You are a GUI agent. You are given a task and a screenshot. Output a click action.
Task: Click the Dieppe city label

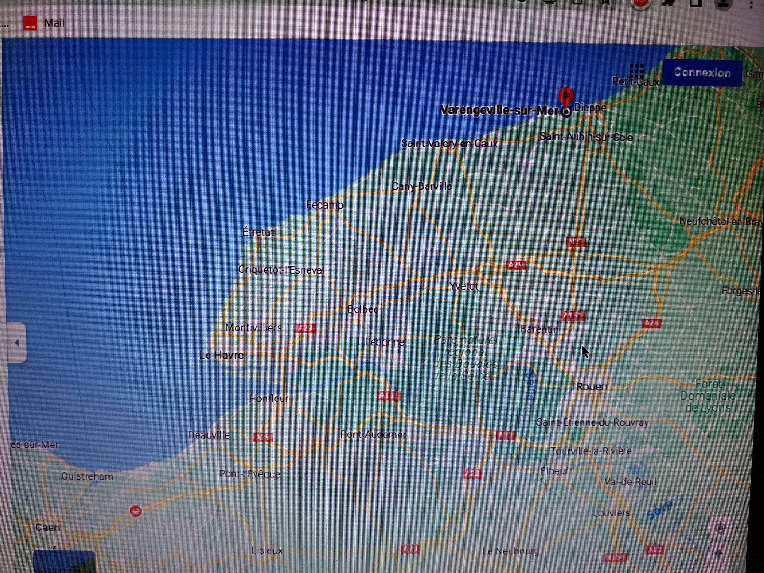[590, 108]
